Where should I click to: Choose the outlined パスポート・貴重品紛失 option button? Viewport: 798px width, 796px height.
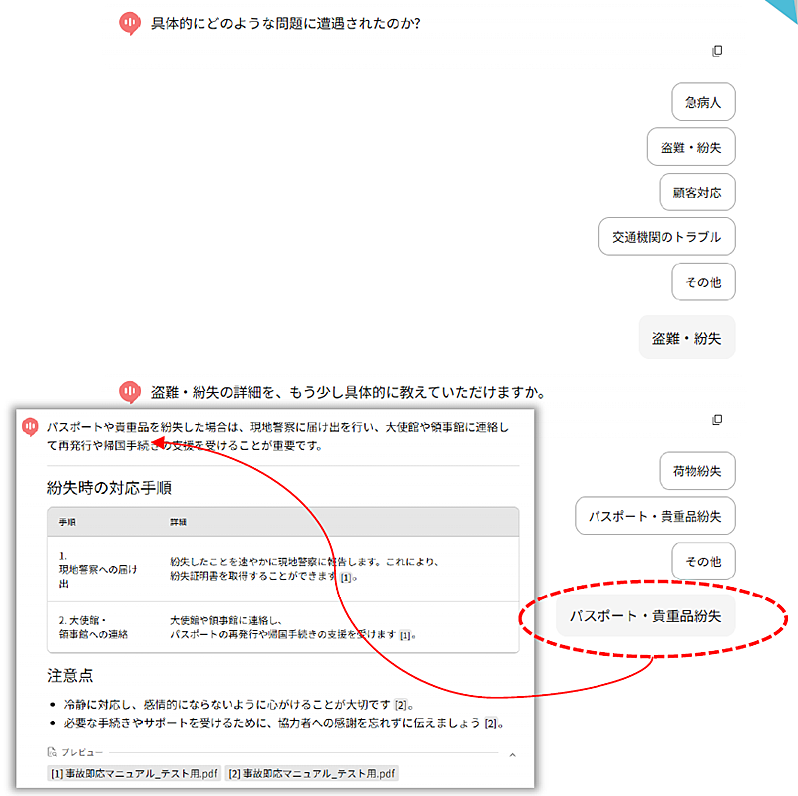tap(654, 516)
